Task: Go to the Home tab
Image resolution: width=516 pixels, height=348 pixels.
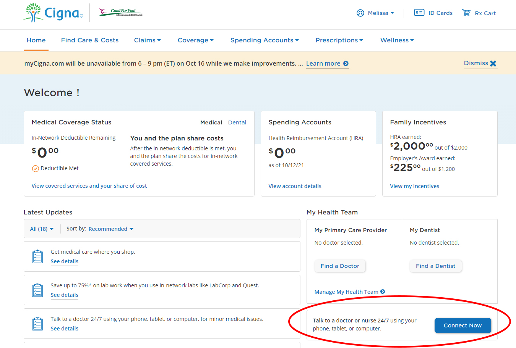Action: [x=36, y=40]
